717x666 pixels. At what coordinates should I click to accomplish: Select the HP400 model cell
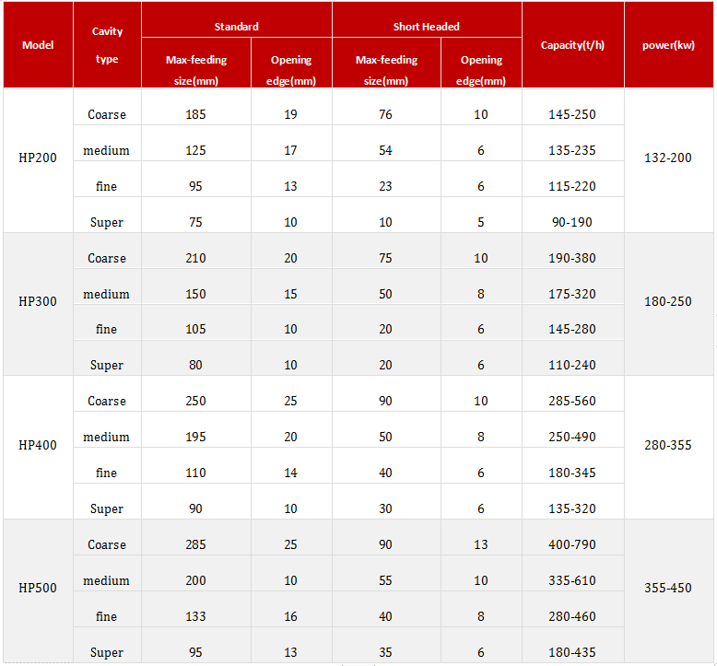point(38,445)
